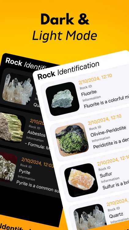Click the date above Sulfur entry
The image size is (129, 230).
point(113,161)
